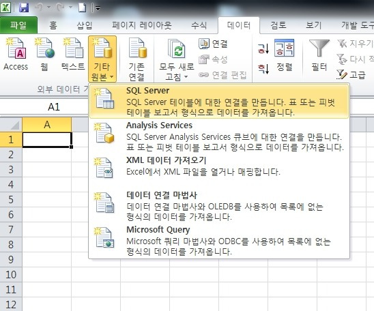Image resolution: width=374 pixels, height=311 pixels.
Task: Select row 4 header
Action: tap(11, 184)
